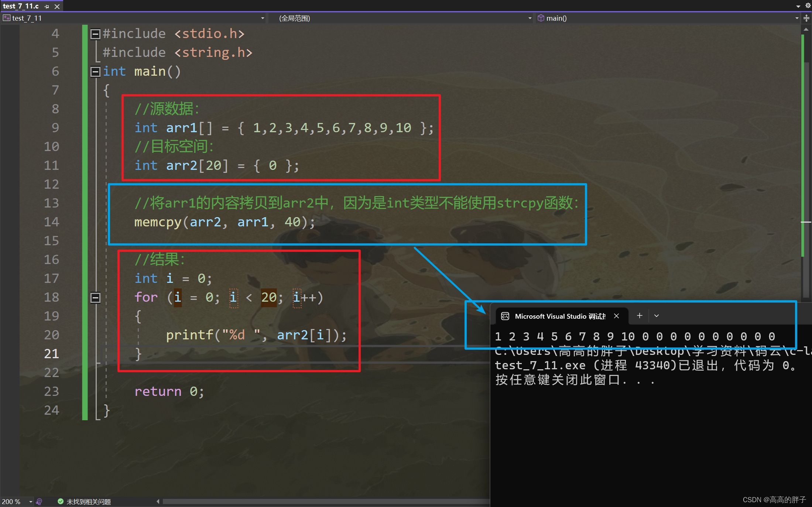Open editor settings gear icon

click(x=808, y=6)
